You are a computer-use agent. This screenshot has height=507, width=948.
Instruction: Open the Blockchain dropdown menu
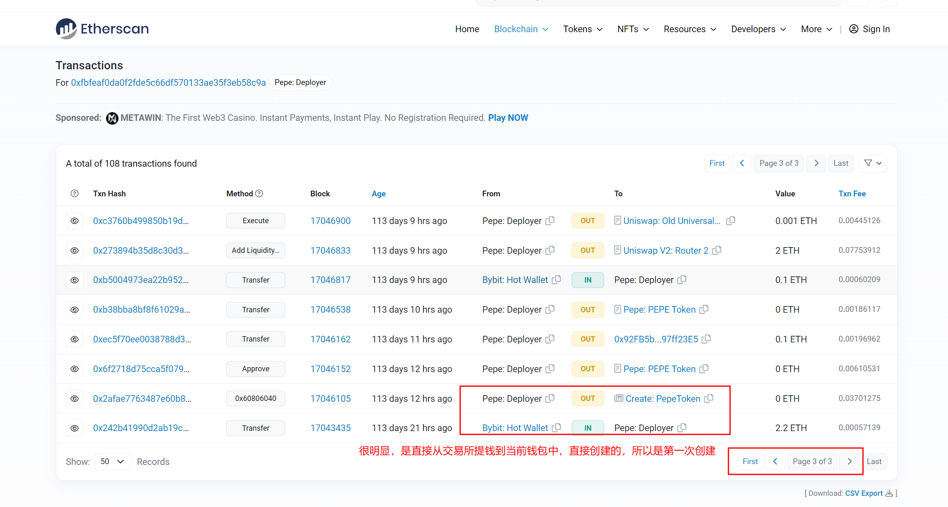pyautogui.click(x=521, y=29)
